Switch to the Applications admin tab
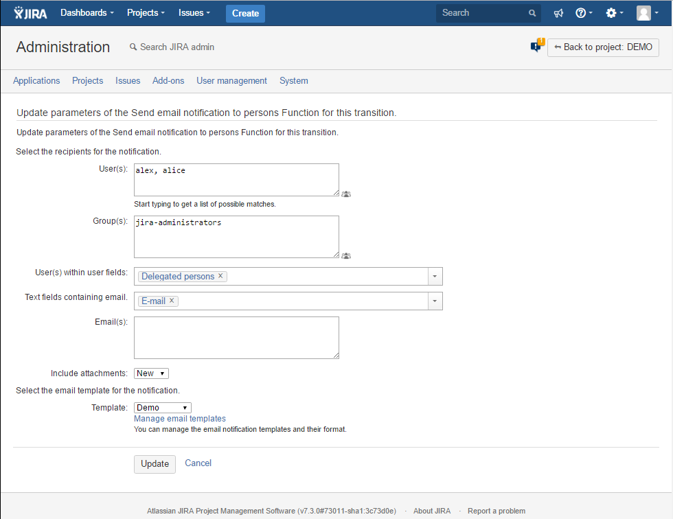Screen dimensions: 673x519 point(36,80)
